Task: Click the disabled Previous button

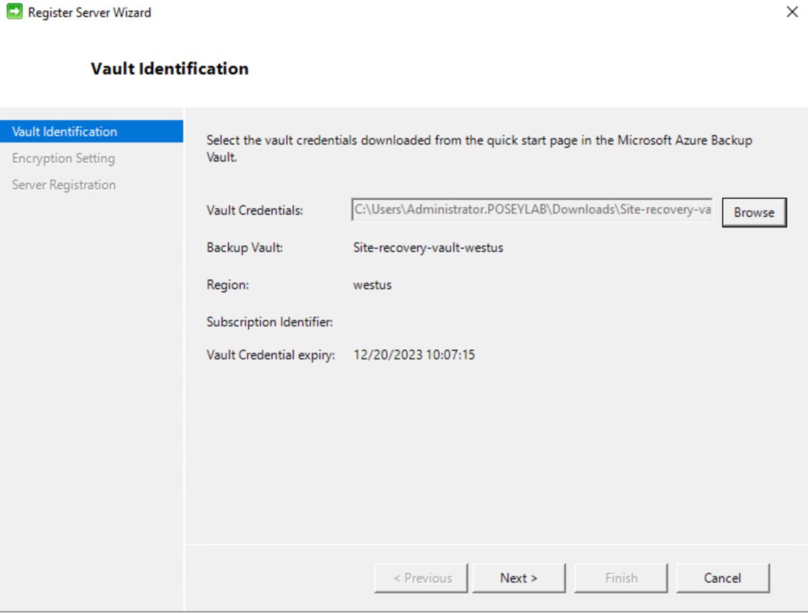Action: click(x=420, y=577)
